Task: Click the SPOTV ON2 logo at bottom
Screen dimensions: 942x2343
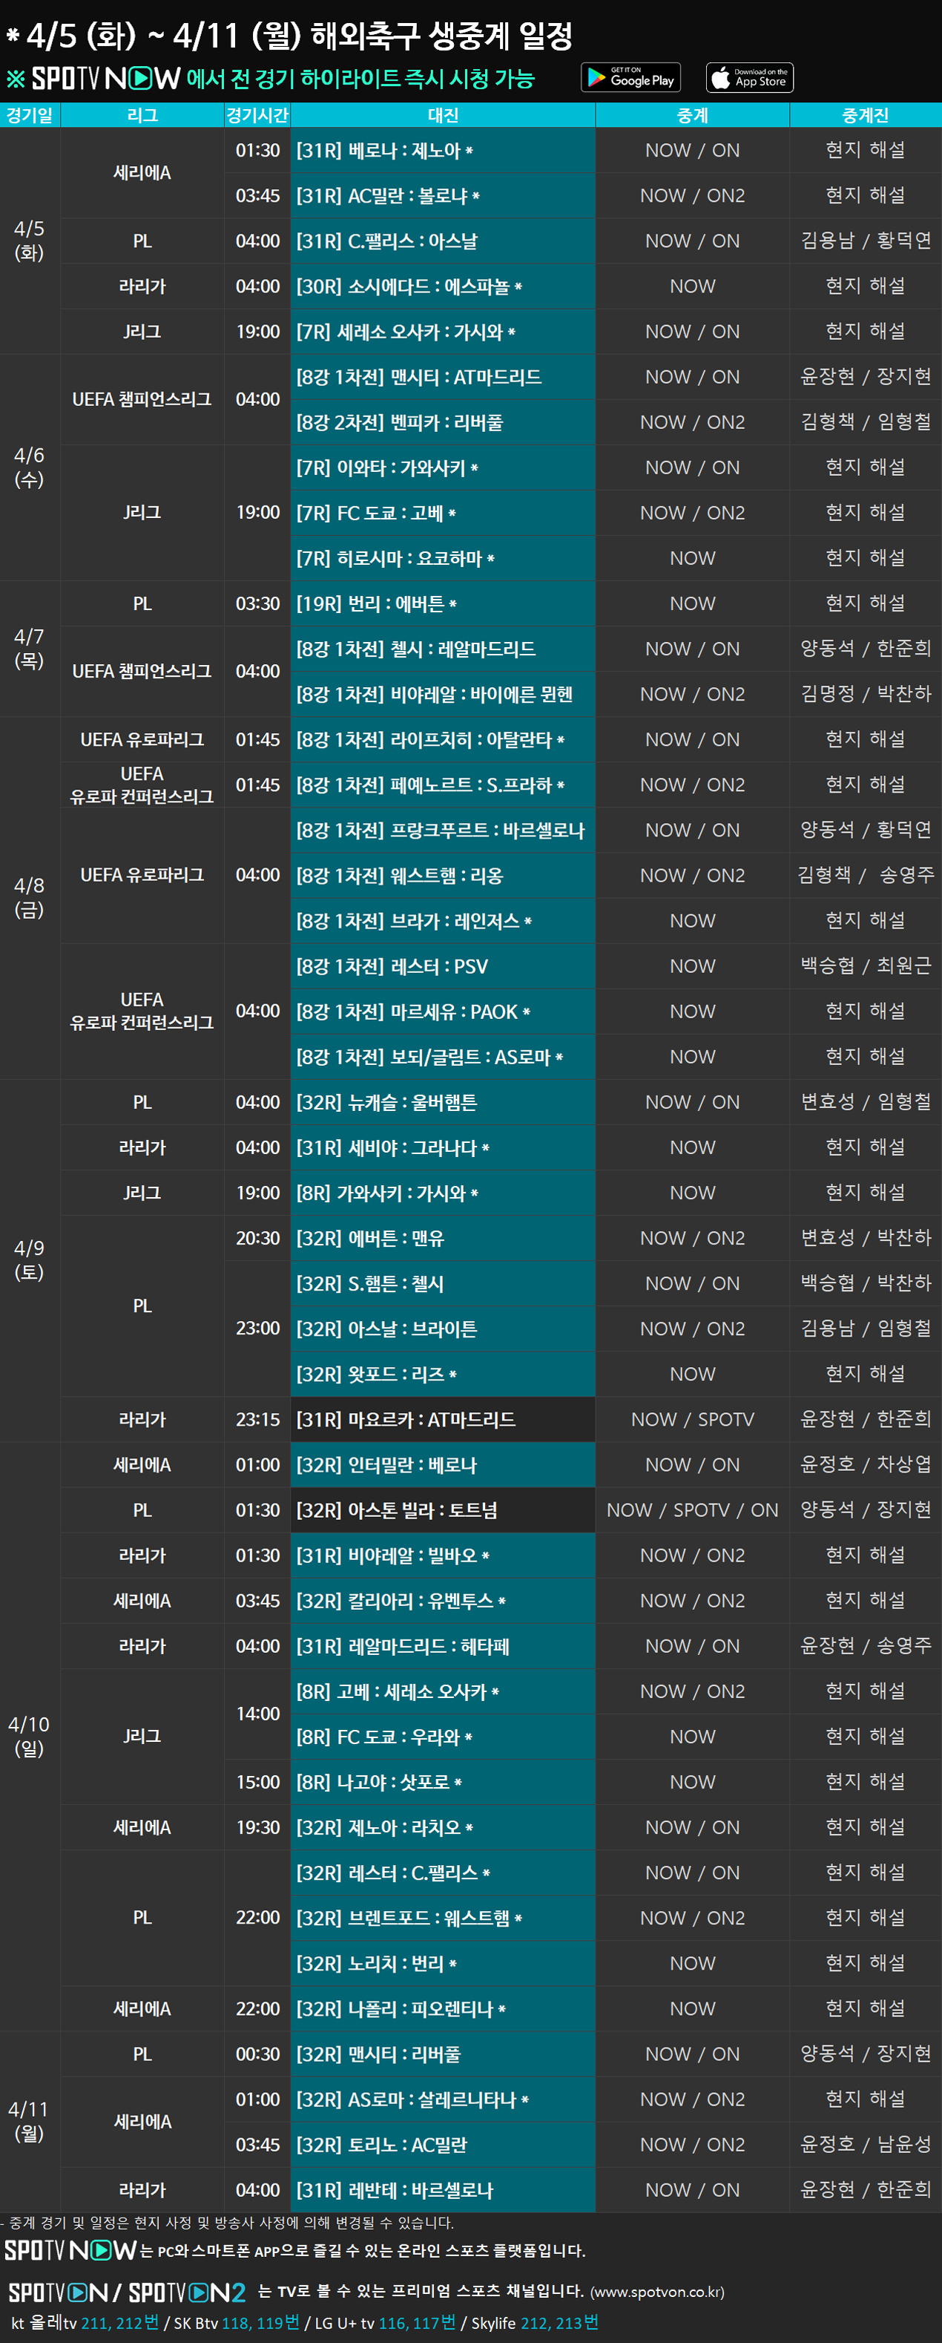Action: (186, 2292)
